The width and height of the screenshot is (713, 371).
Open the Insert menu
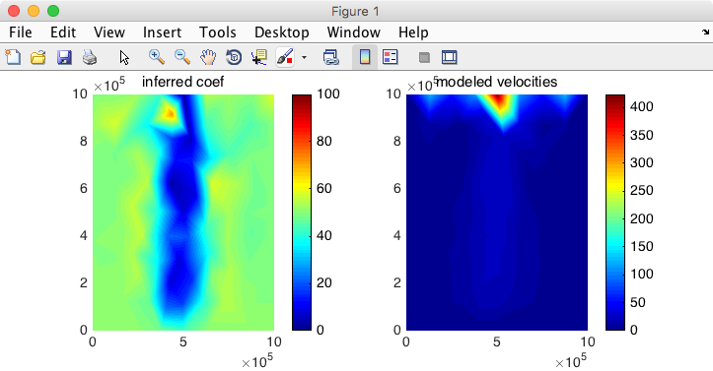162,32
